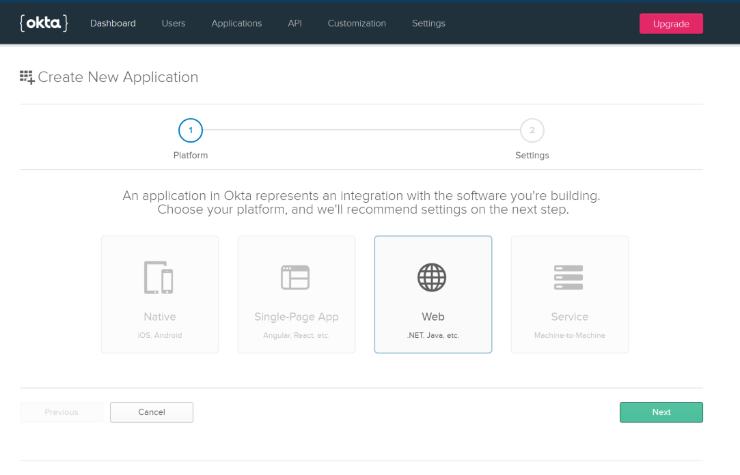Open the Customization menu
Viewport: 740px width, 475px height.
357,23
